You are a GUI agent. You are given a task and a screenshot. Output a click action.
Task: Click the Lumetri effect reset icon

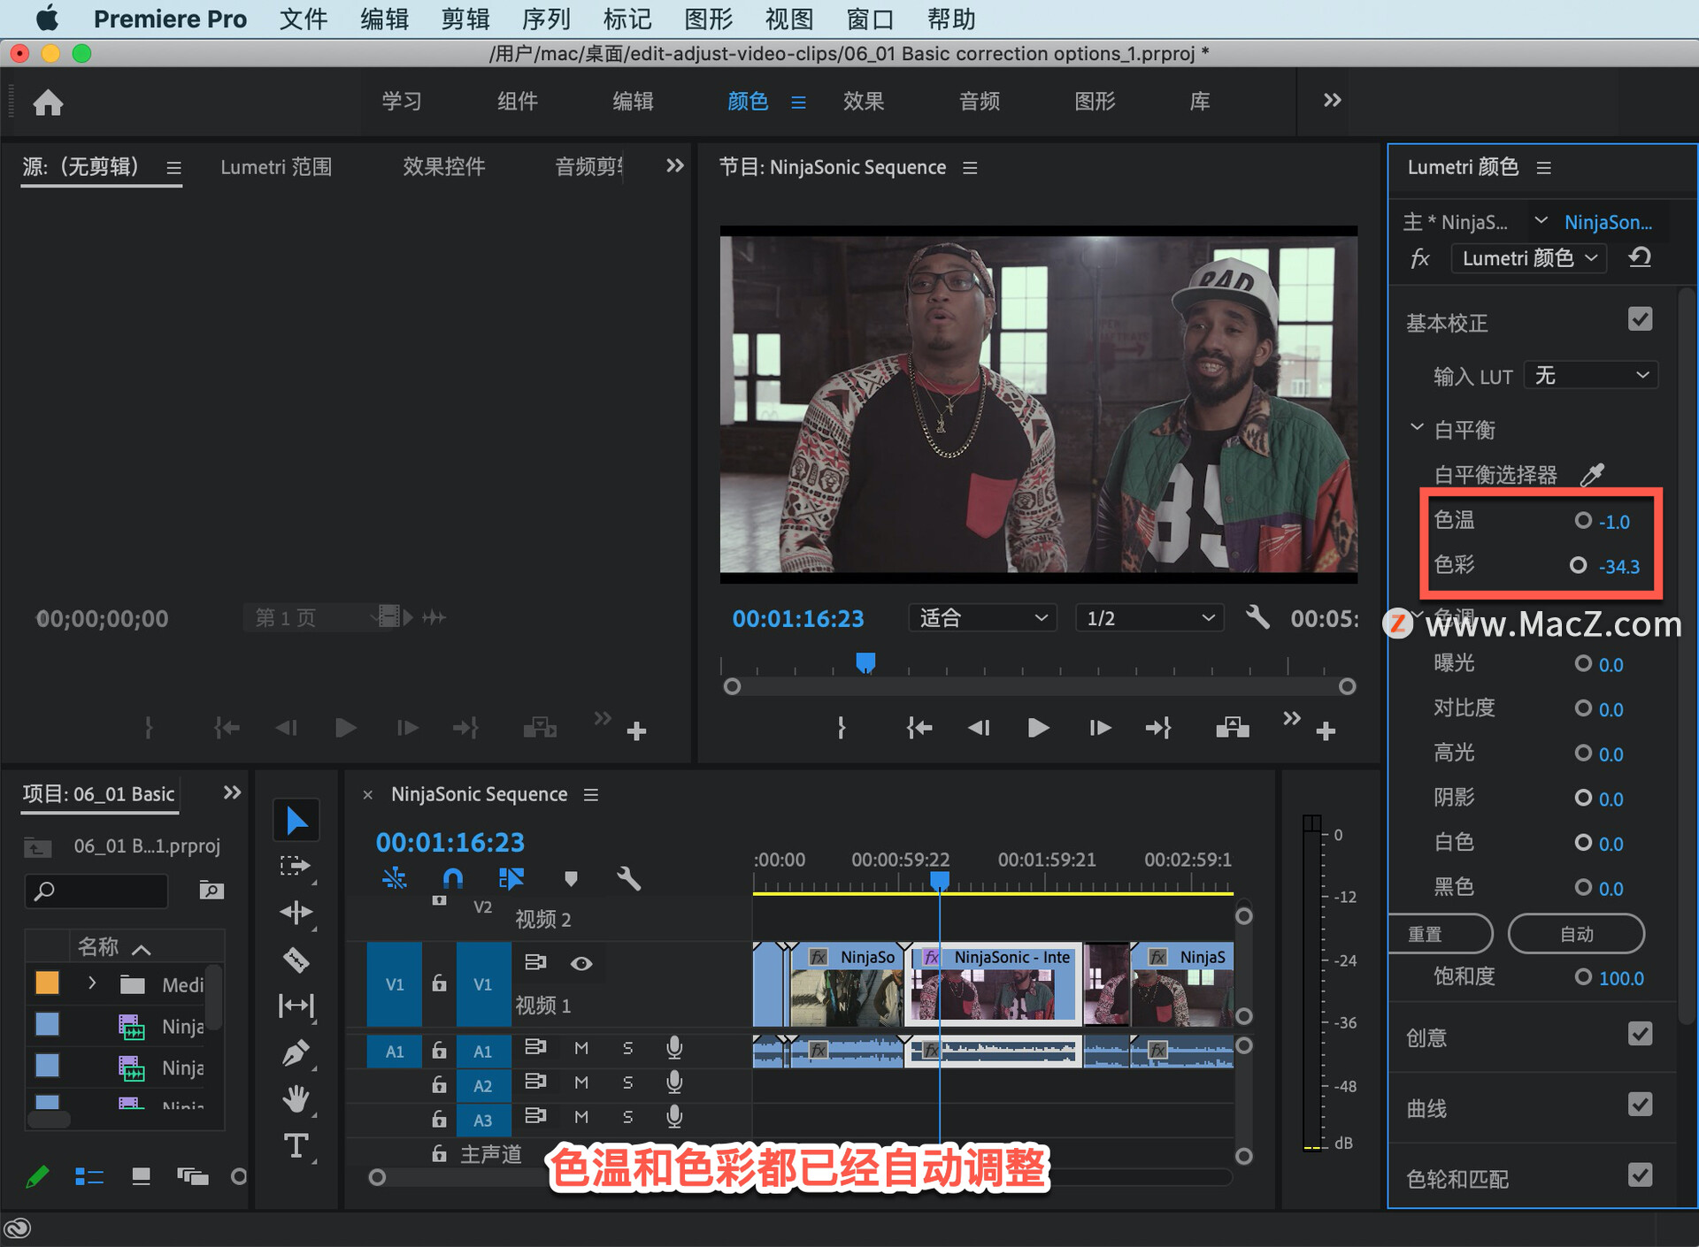1639,258
